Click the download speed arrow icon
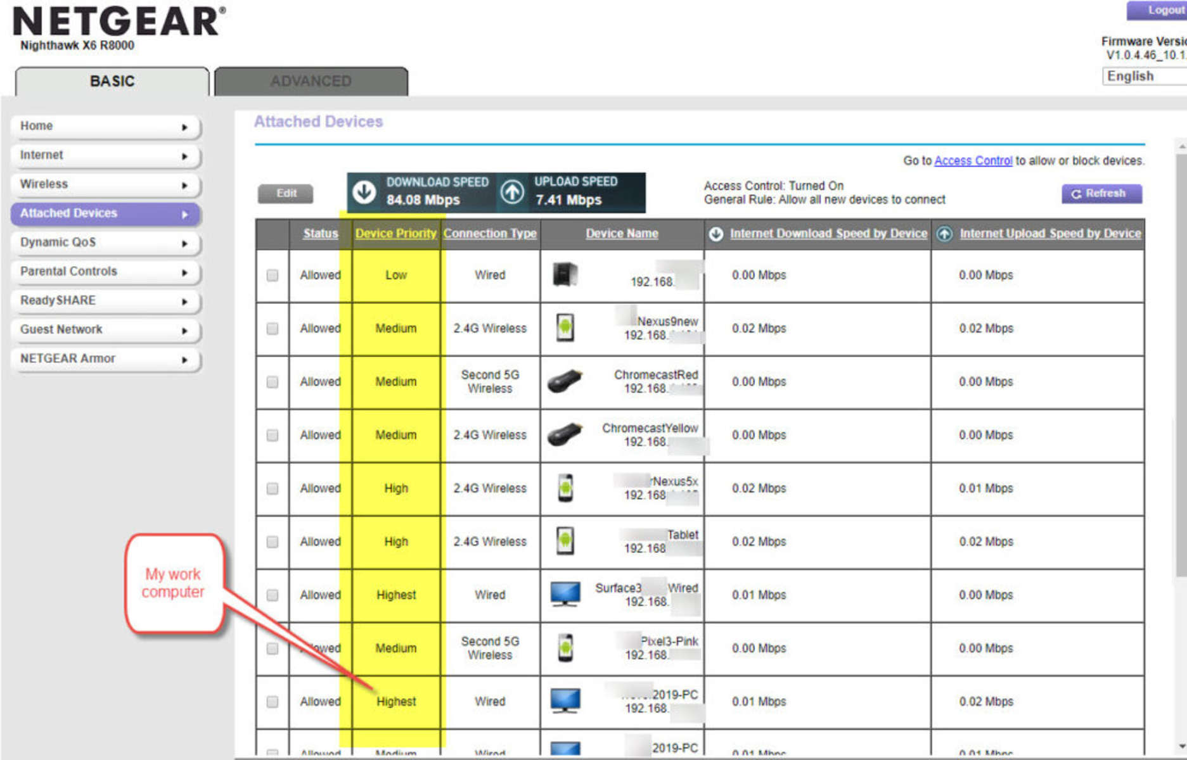This screenshot has width=1187, height=760. click(x=364, y=192)
